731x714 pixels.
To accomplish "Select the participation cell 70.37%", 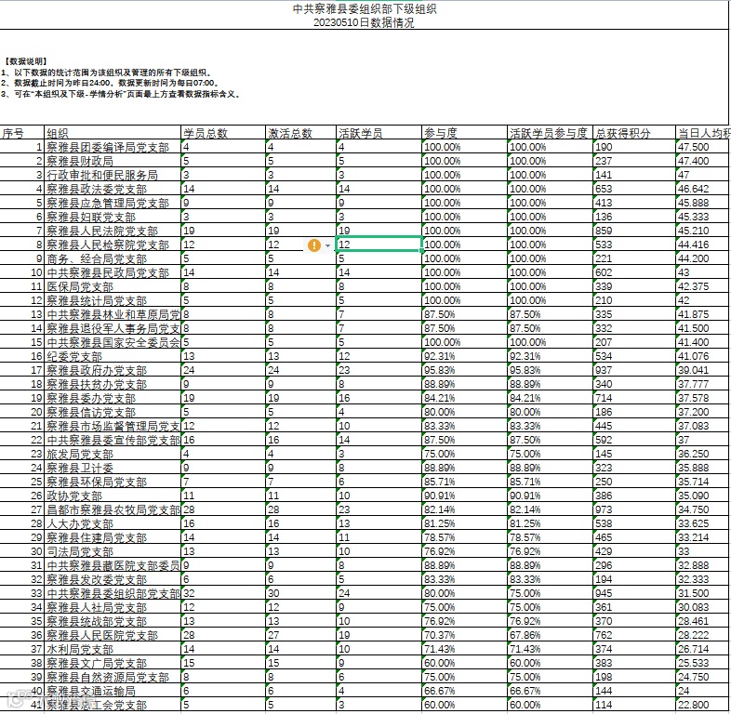I will (464, 635).
